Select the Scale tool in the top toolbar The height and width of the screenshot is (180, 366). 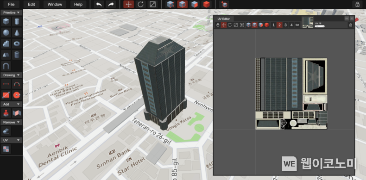(152, 5)
